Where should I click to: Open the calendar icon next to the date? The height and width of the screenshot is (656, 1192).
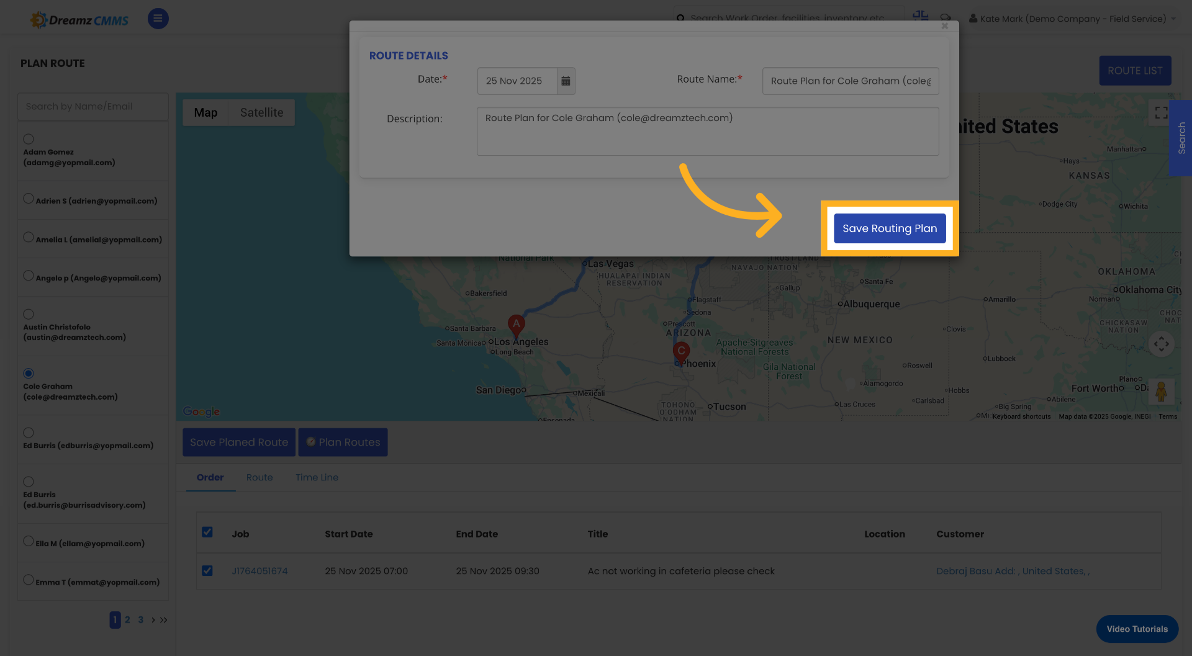(566, 81)
